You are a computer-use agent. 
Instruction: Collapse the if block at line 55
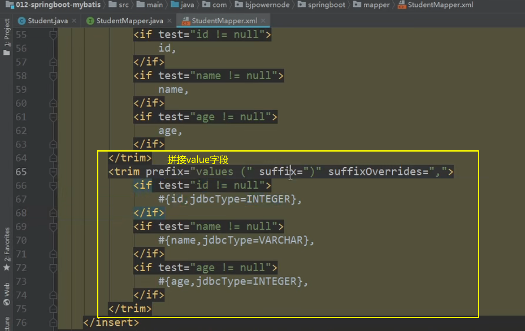(53, 35)
